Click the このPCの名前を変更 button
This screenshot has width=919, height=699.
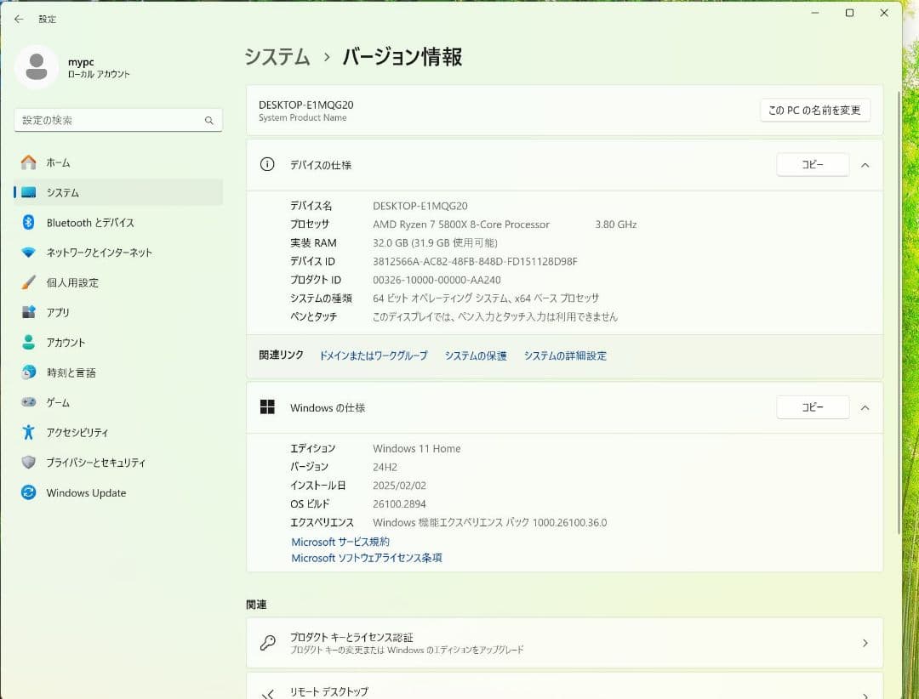pos(814,110)
